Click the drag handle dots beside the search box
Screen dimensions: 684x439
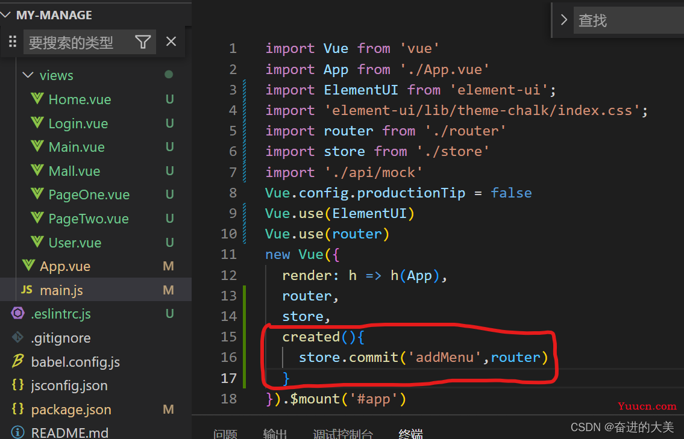[x=13, y=42]
